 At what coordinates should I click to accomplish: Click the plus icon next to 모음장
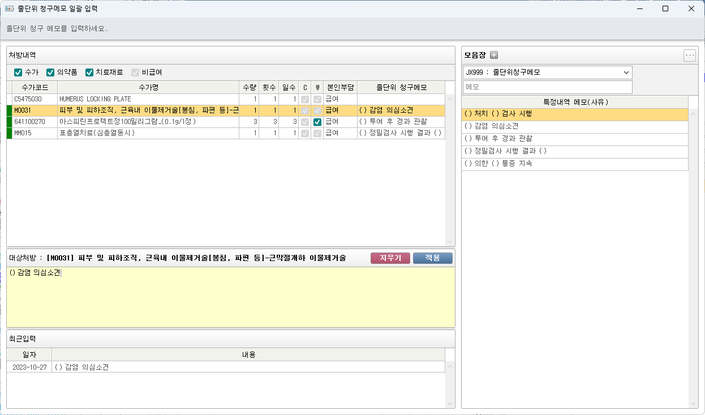(x=494, y=55)
